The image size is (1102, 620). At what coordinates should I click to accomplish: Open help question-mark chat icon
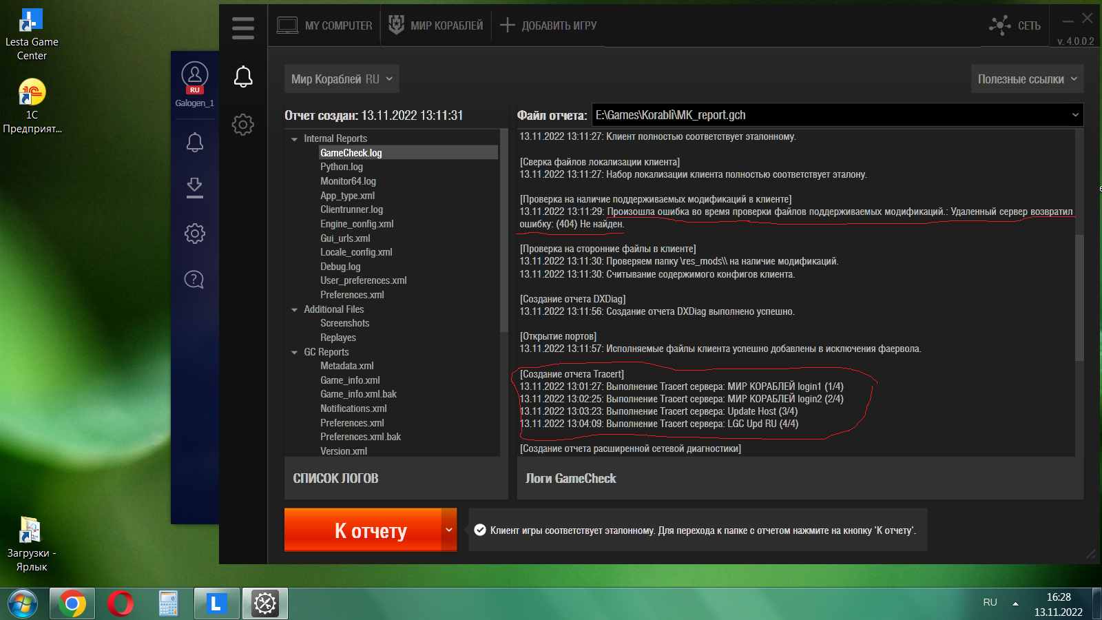(x=194, y=280)
